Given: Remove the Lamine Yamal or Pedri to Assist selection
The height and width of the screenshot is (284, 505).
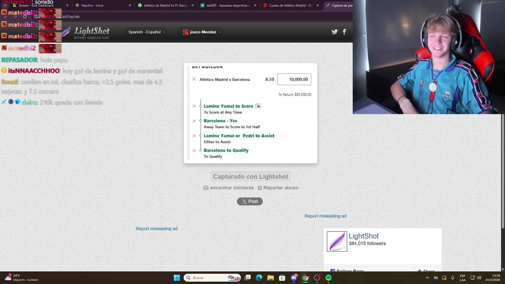Looking at the screenshot, I should [x=194, y=136].
